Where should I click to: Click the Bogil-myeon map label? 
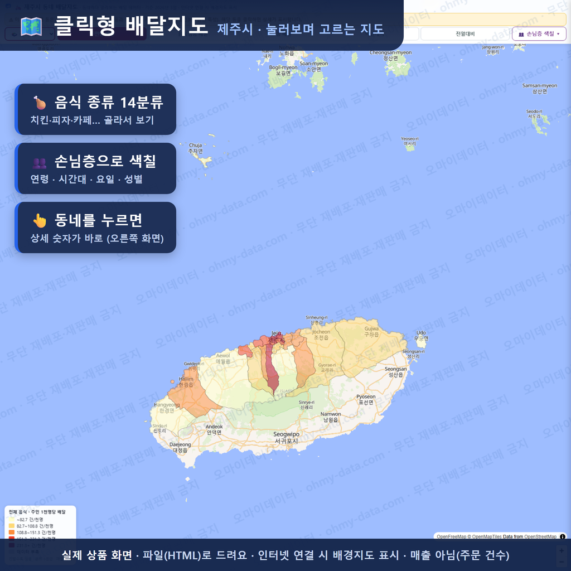coord(283,70)
